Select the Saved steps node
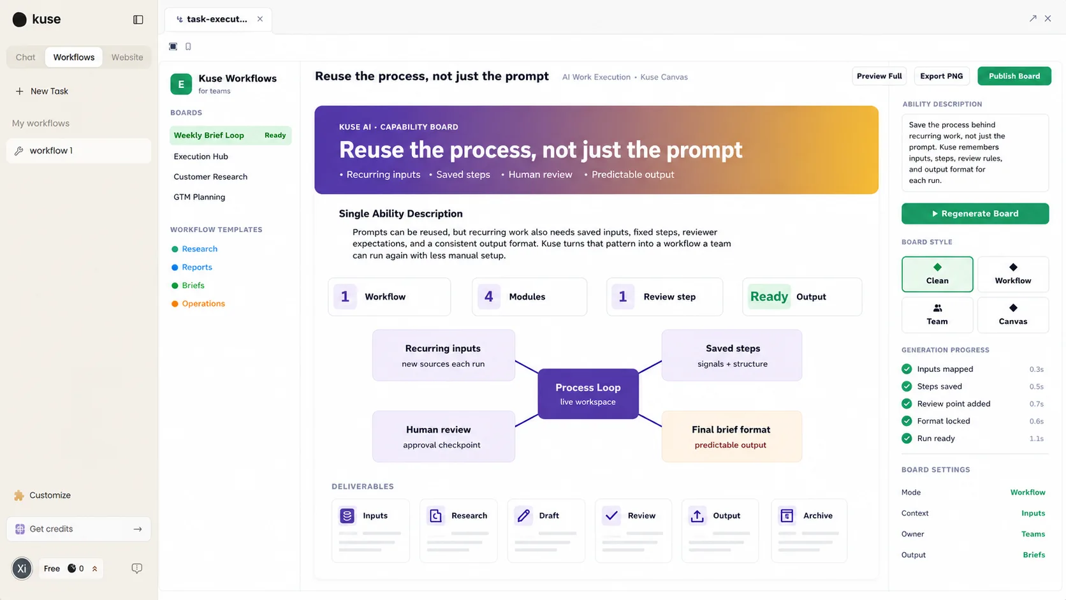This screenshot has width=1066, height=600. click(732, 355)
